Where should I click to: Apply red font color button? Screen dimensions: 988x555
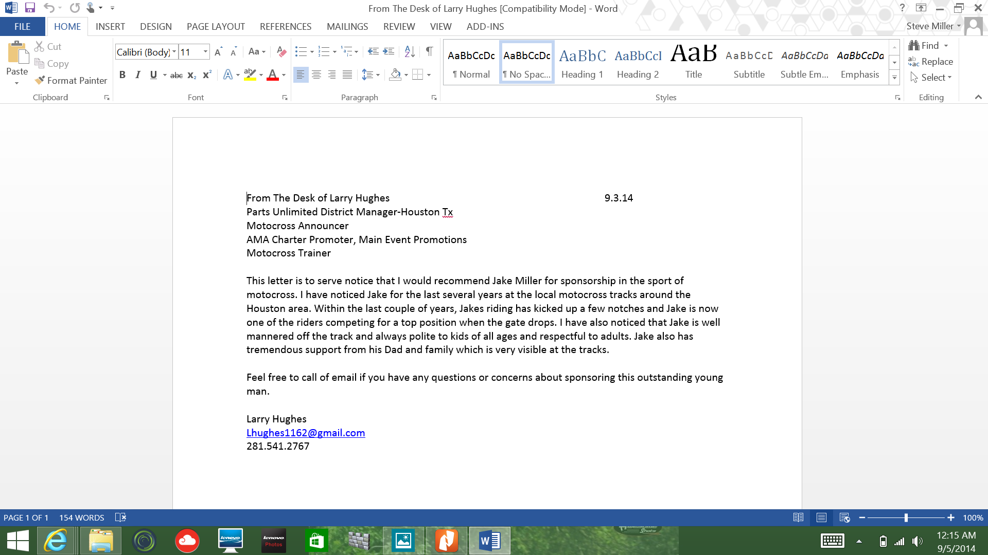point(273,75)
